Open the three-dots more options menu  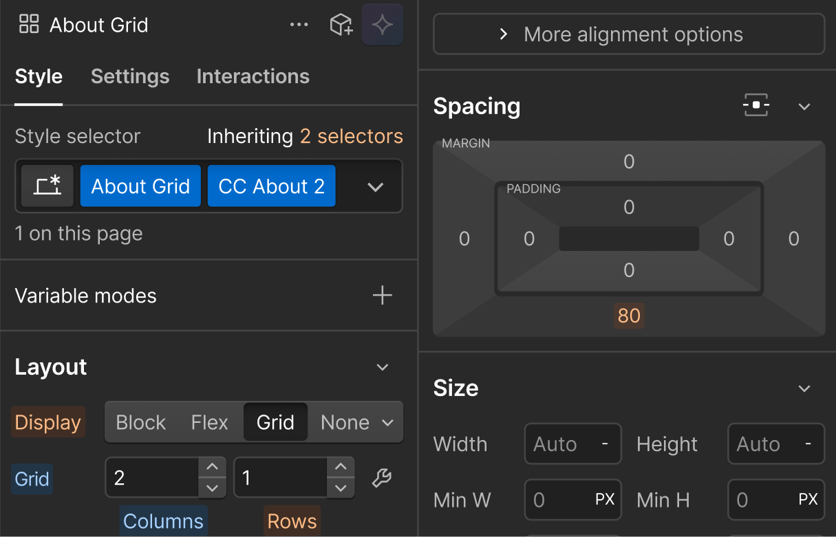[x=299, y=25]
